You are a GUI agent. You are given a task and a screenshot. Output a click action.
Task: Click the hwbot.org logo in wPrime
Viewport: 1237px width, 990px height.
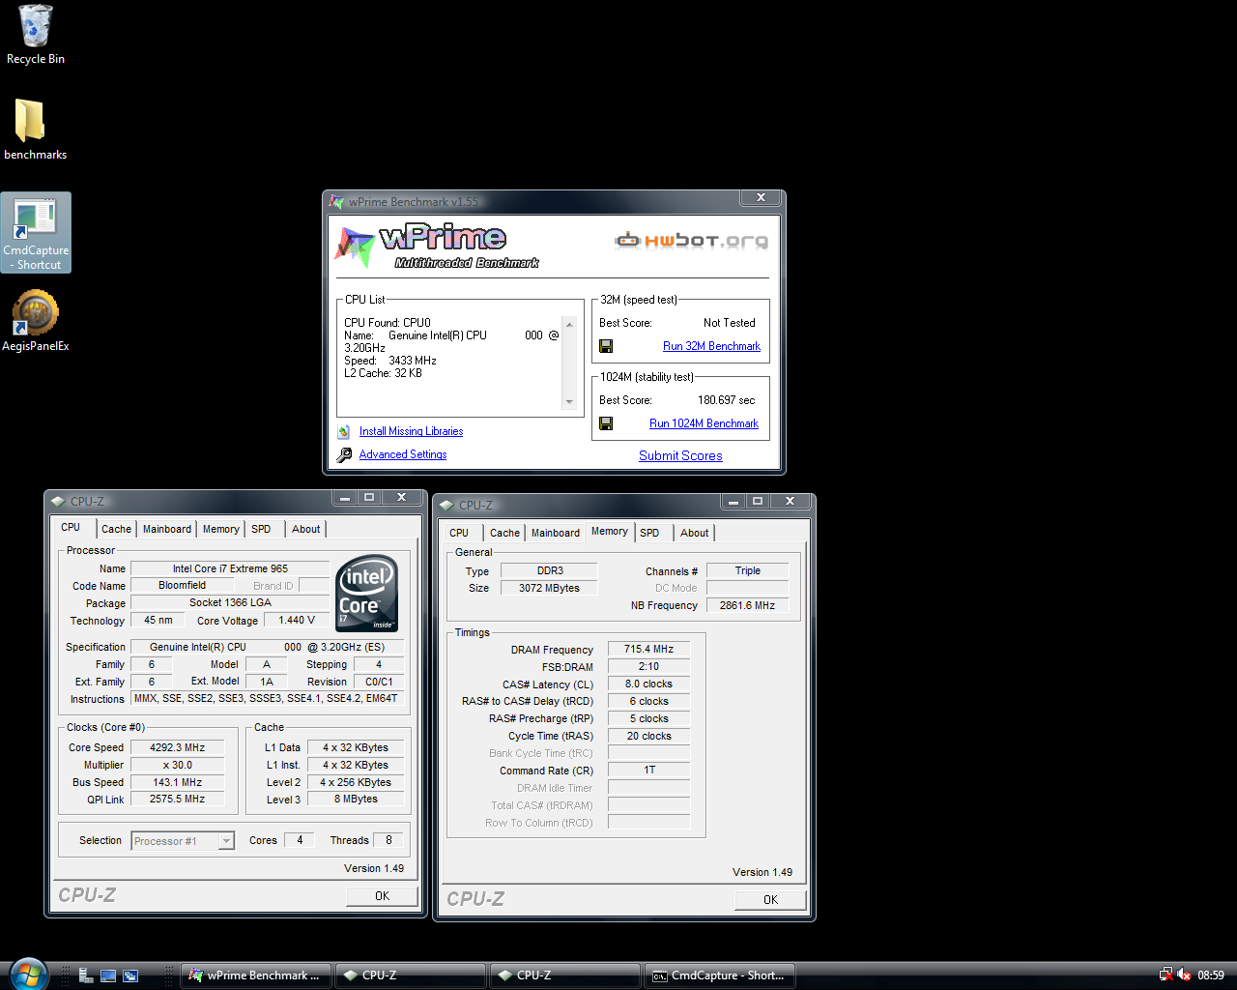(691, 241)
